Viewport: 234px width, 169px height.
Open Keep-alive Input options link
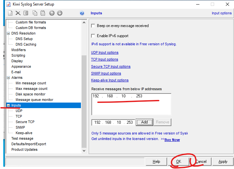click(x=110, y=80)
